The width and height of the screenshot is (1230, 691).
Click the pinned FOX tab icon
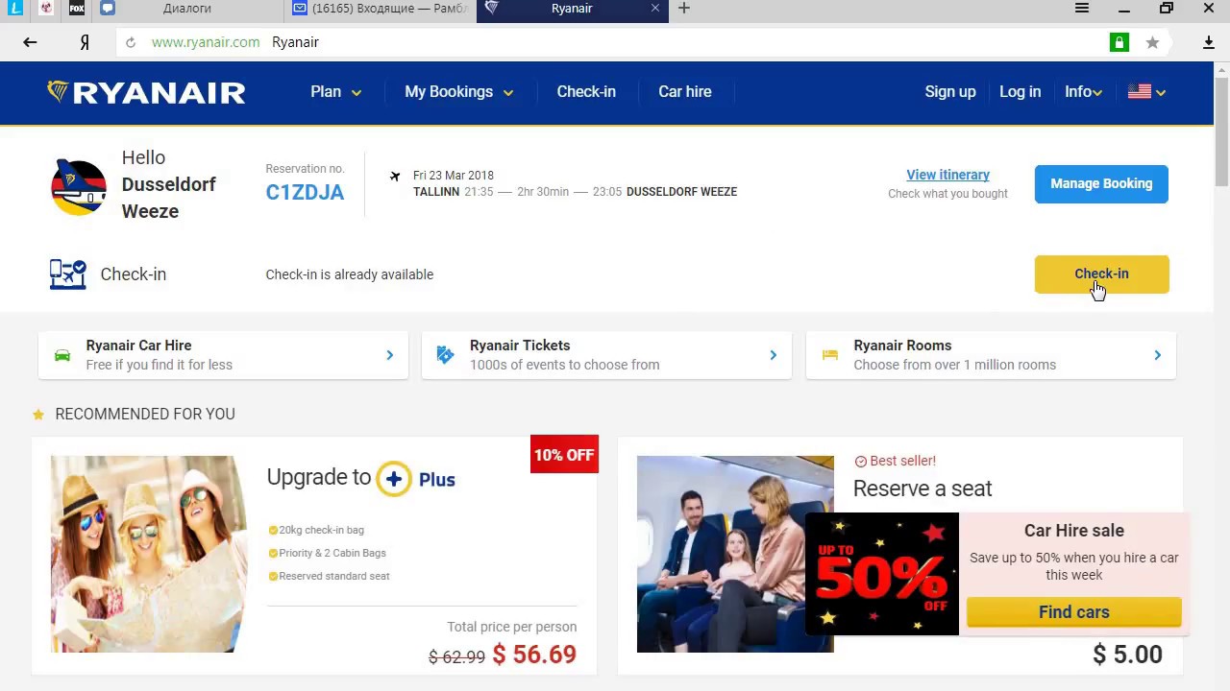[77, 8]
